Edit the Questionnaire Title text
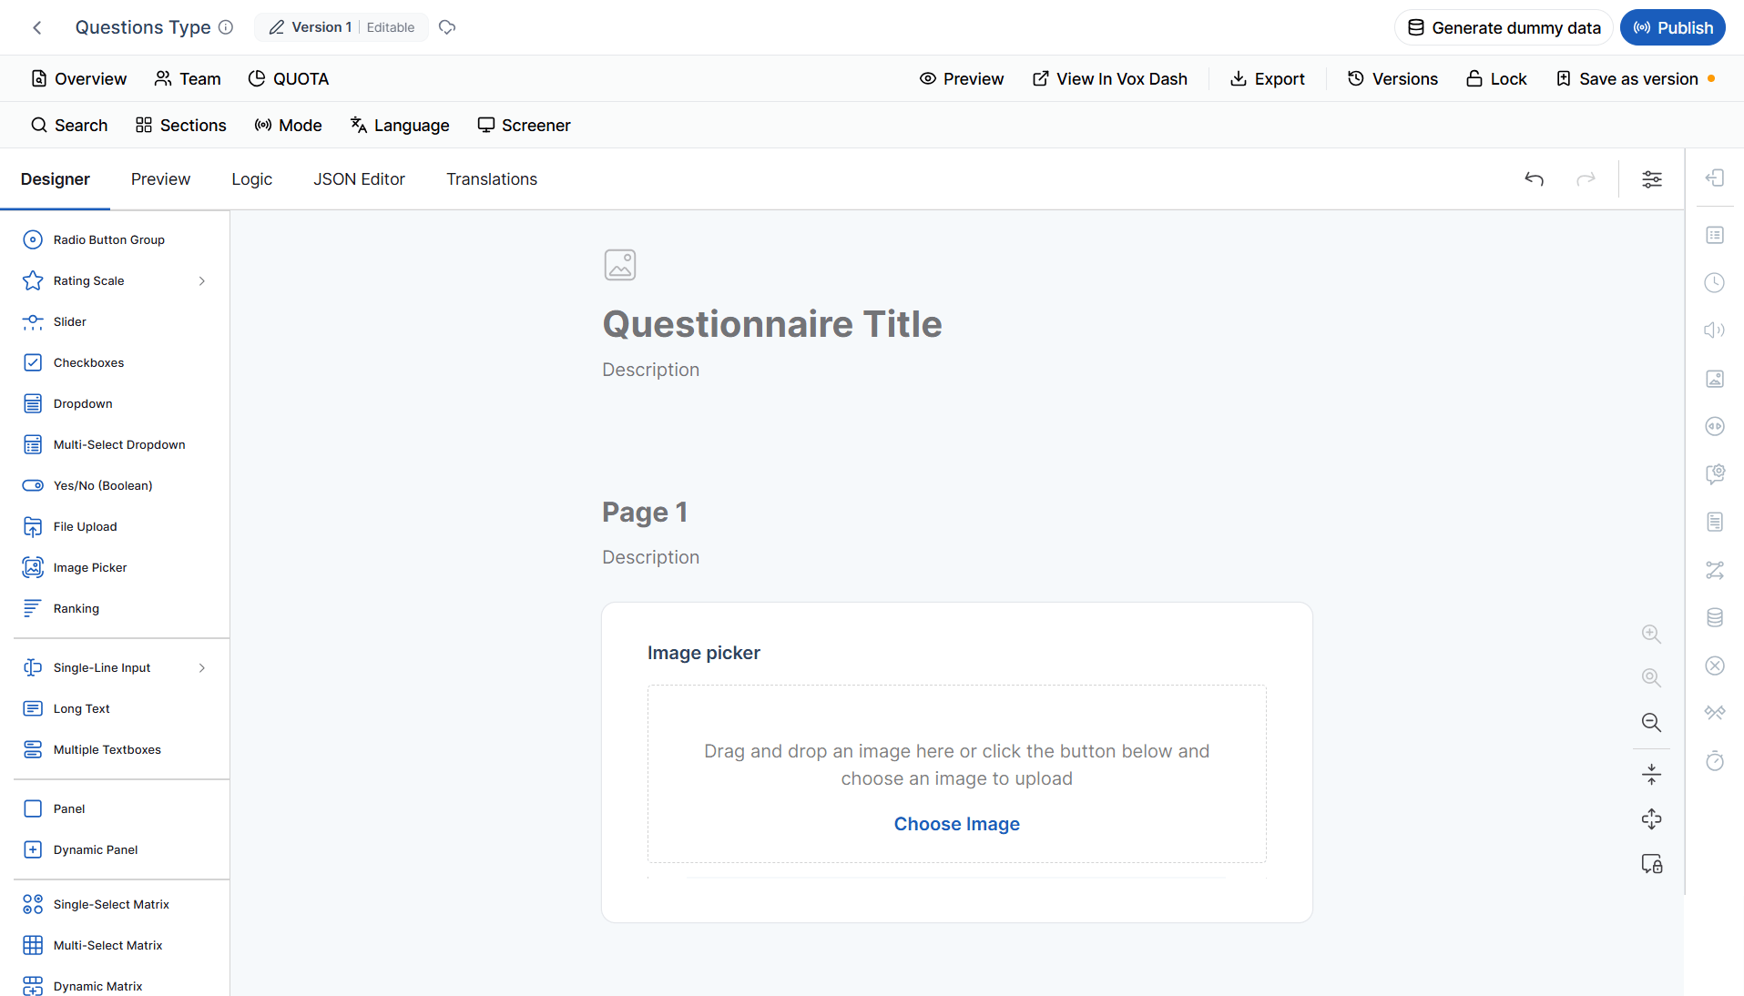Image resolution: width=1744 pixels, height=996 pixels. point(772,324)
